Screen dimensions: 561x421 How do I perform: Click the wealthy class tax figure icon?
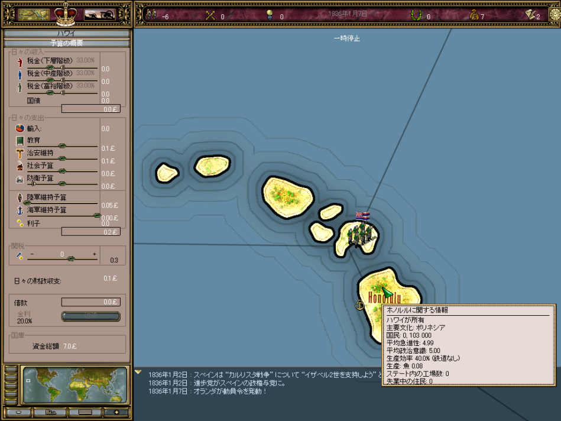(20, 87)
